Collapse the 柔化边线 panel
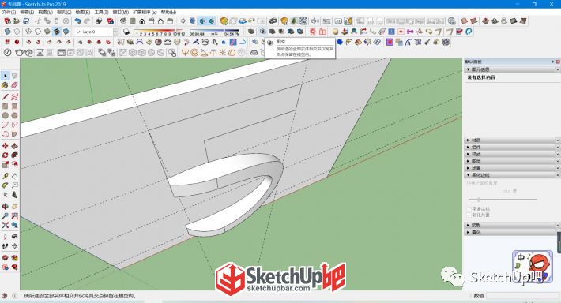The image size is (561, 303). point(512,175)
